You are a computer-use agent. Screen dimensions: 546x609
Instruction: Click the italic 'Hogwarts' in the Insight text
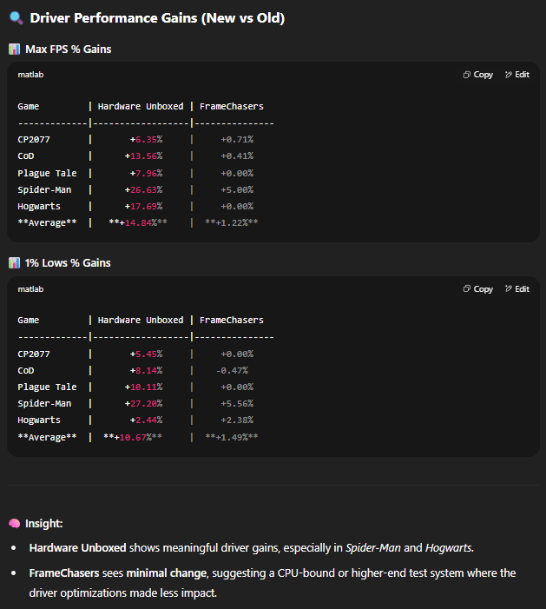point(448,548)
